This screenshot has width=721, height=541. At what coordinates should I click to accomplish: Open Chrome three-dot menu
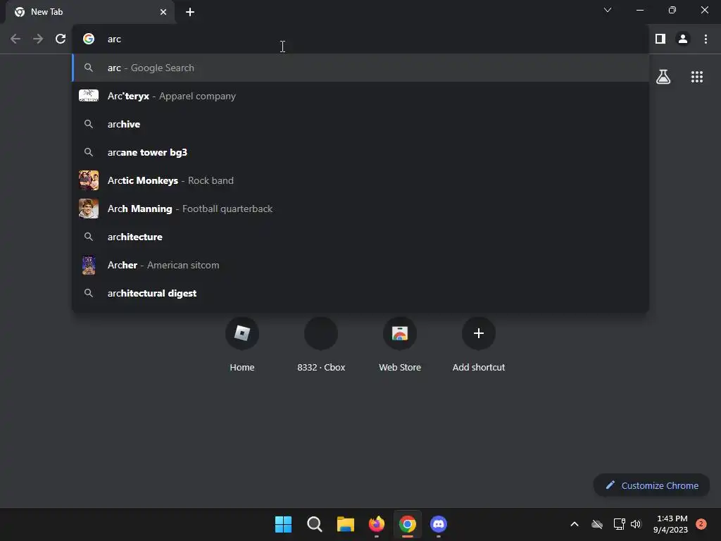click(x=706, y=39)
